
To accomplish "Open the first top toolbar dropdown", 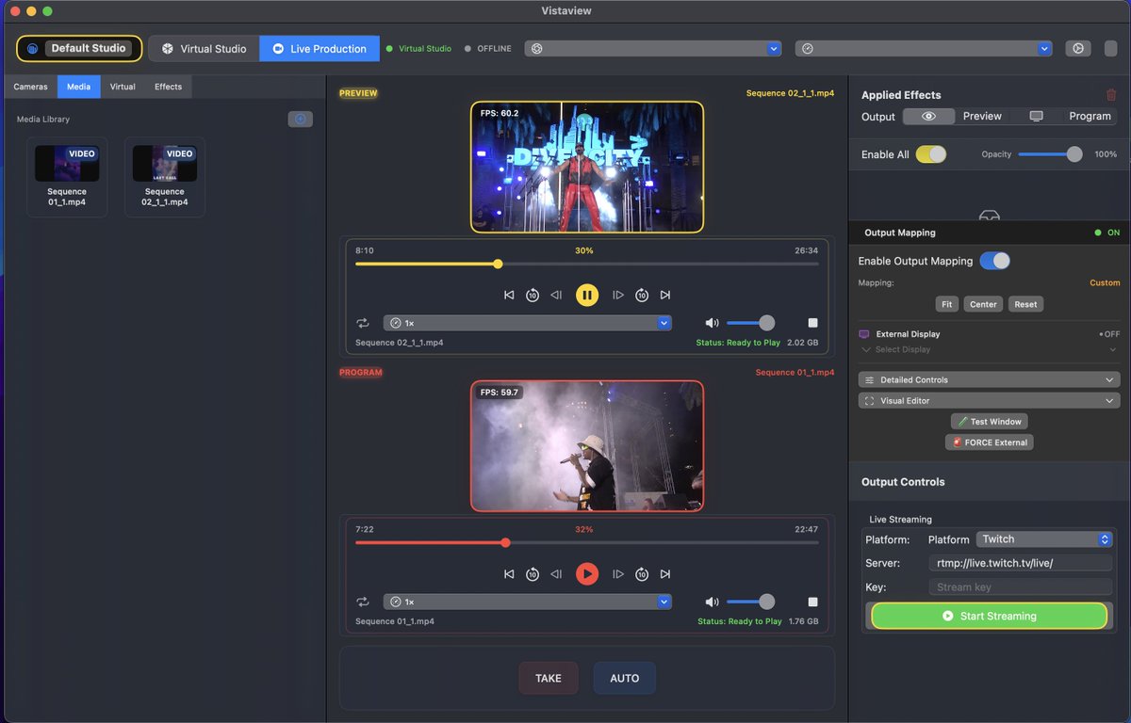I will coord(653,48).
